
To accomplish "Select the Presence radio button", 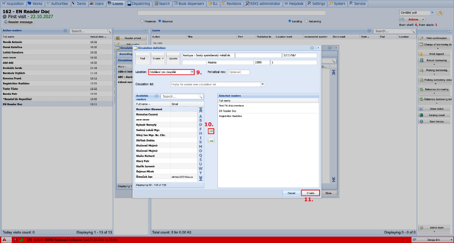I will click(142, 21).
